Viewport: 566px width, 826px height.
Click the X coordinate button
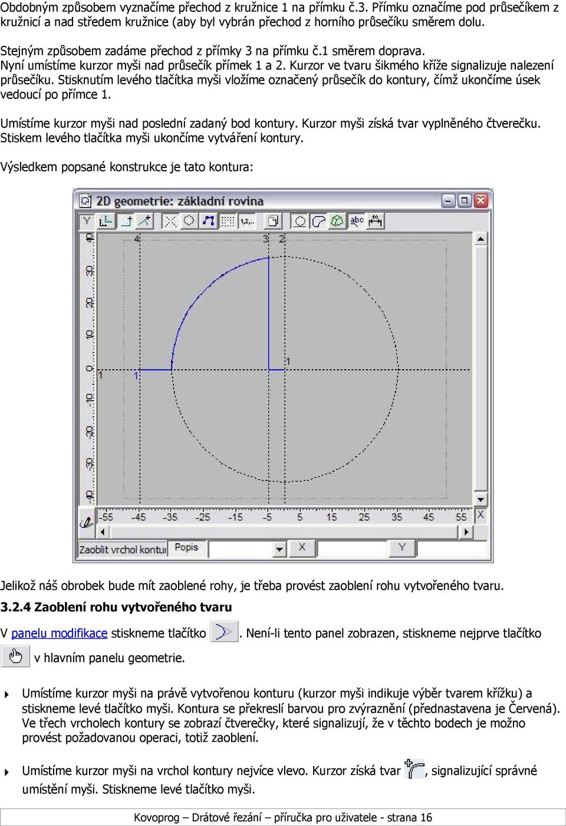pos(302,548)
